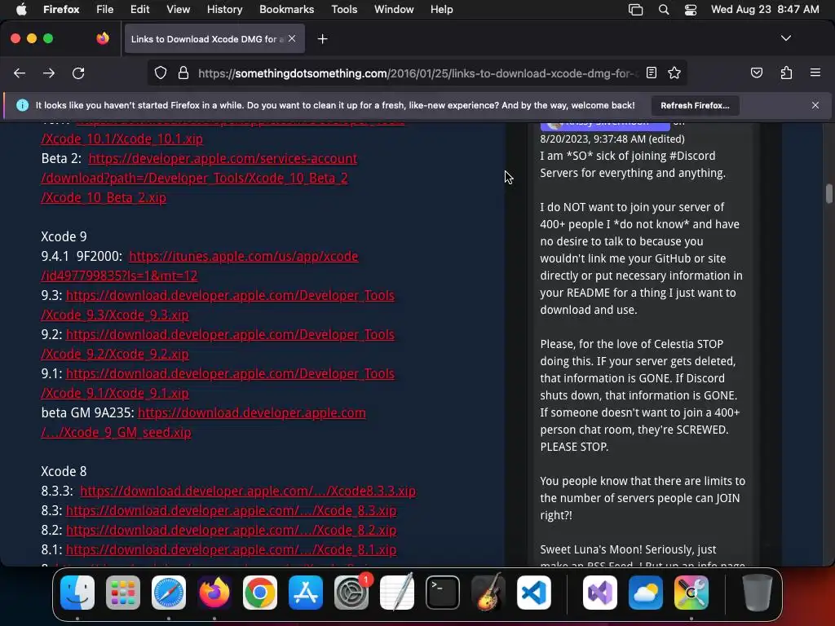This screenshot has height=626, width=835.
Task: Open Firefox hamburger application menu
Action: (815, 73)
